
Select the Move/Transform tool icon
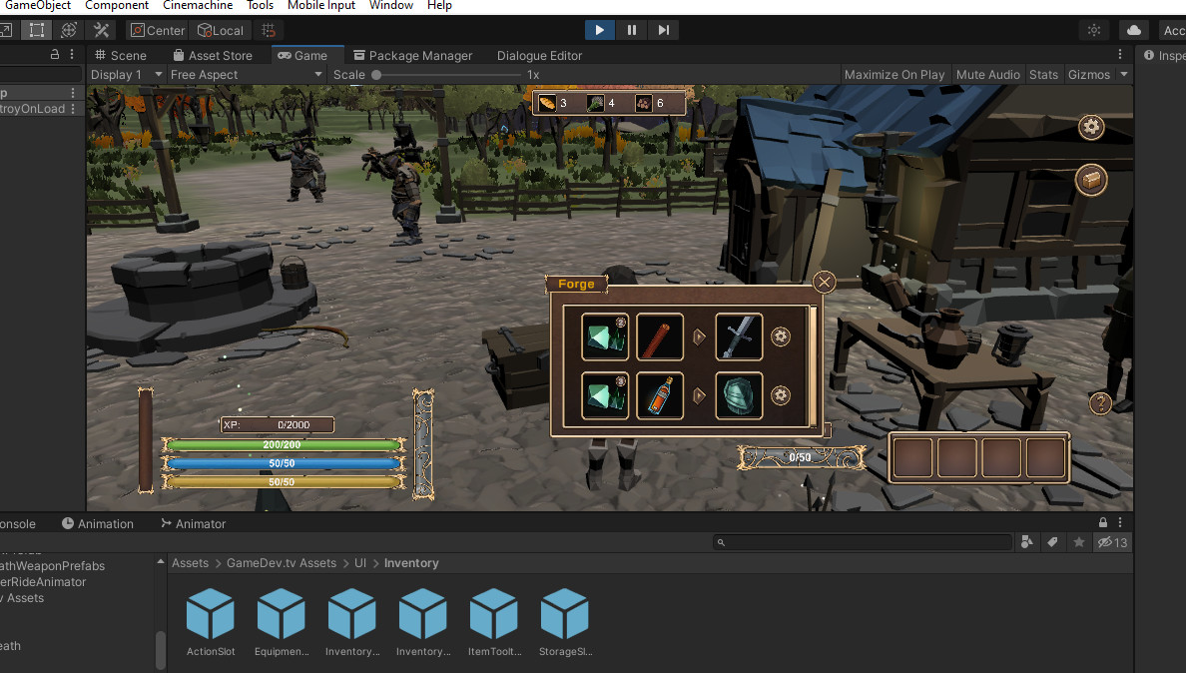[x=68, y=30]
